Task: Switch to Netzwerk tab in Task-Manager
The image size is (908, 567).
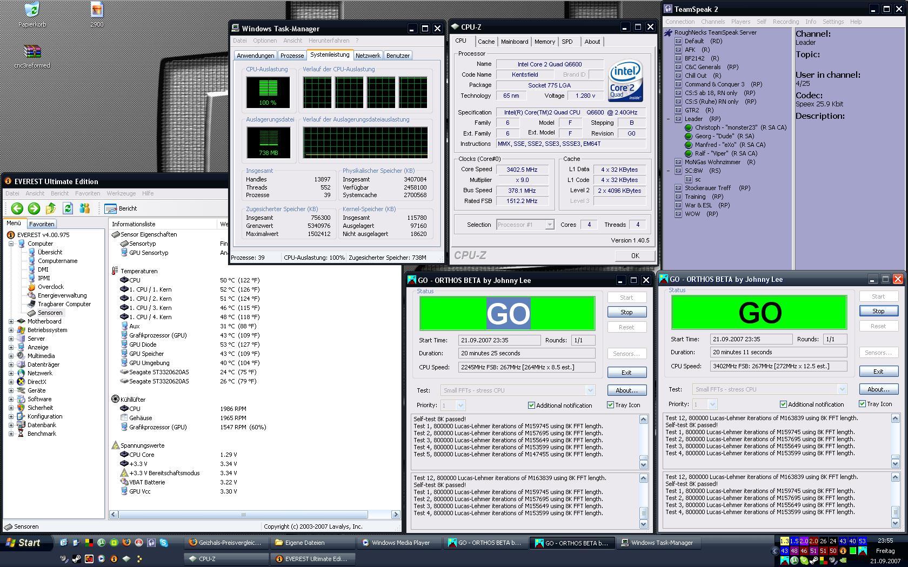Action: click(368, 56)
